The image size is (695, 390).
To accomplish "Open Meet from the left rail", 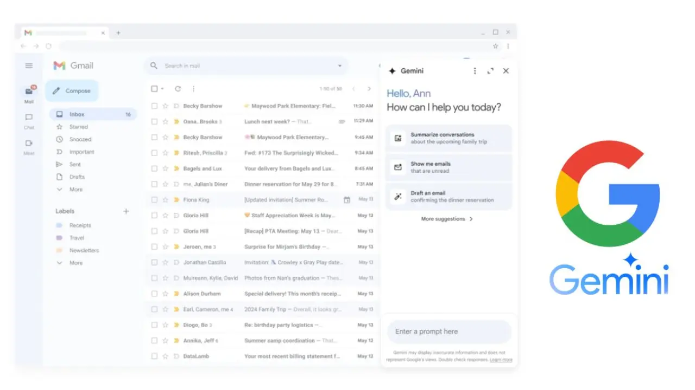I will coord(29,146).
